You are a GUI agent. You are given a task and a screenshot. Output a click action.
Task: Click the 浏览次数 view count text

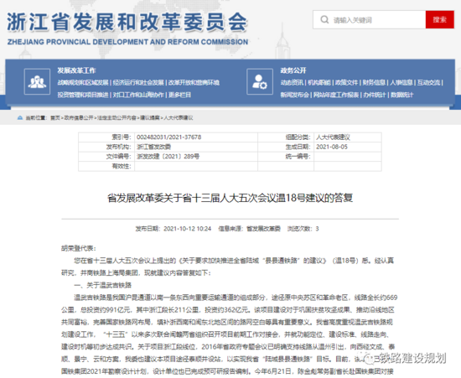coord(303,229)
